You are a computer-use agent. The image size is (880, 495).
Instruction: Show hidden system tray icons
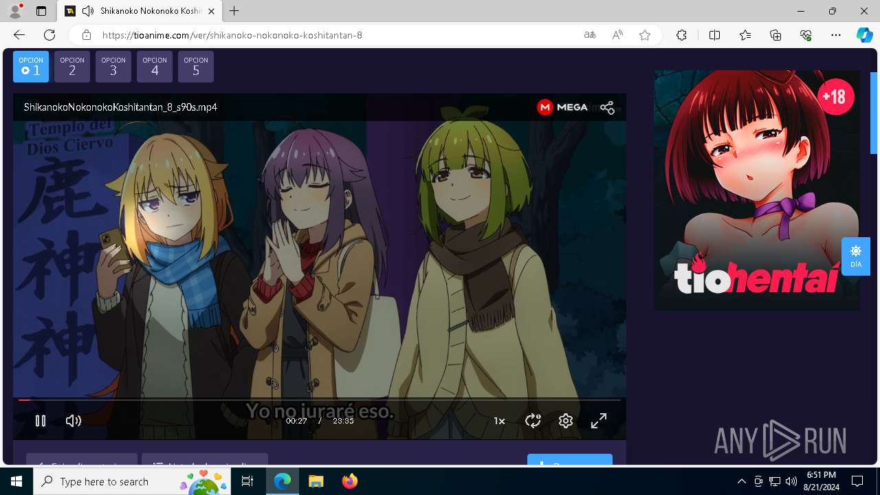[741, 481]
